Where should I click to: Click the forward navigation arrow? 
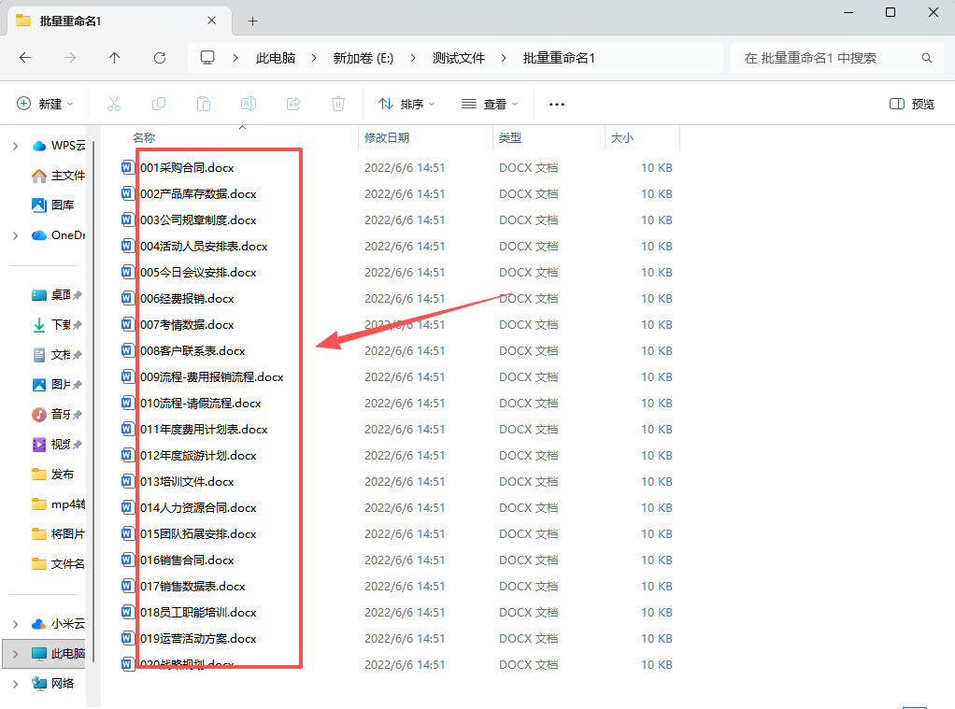click(70, 58)
